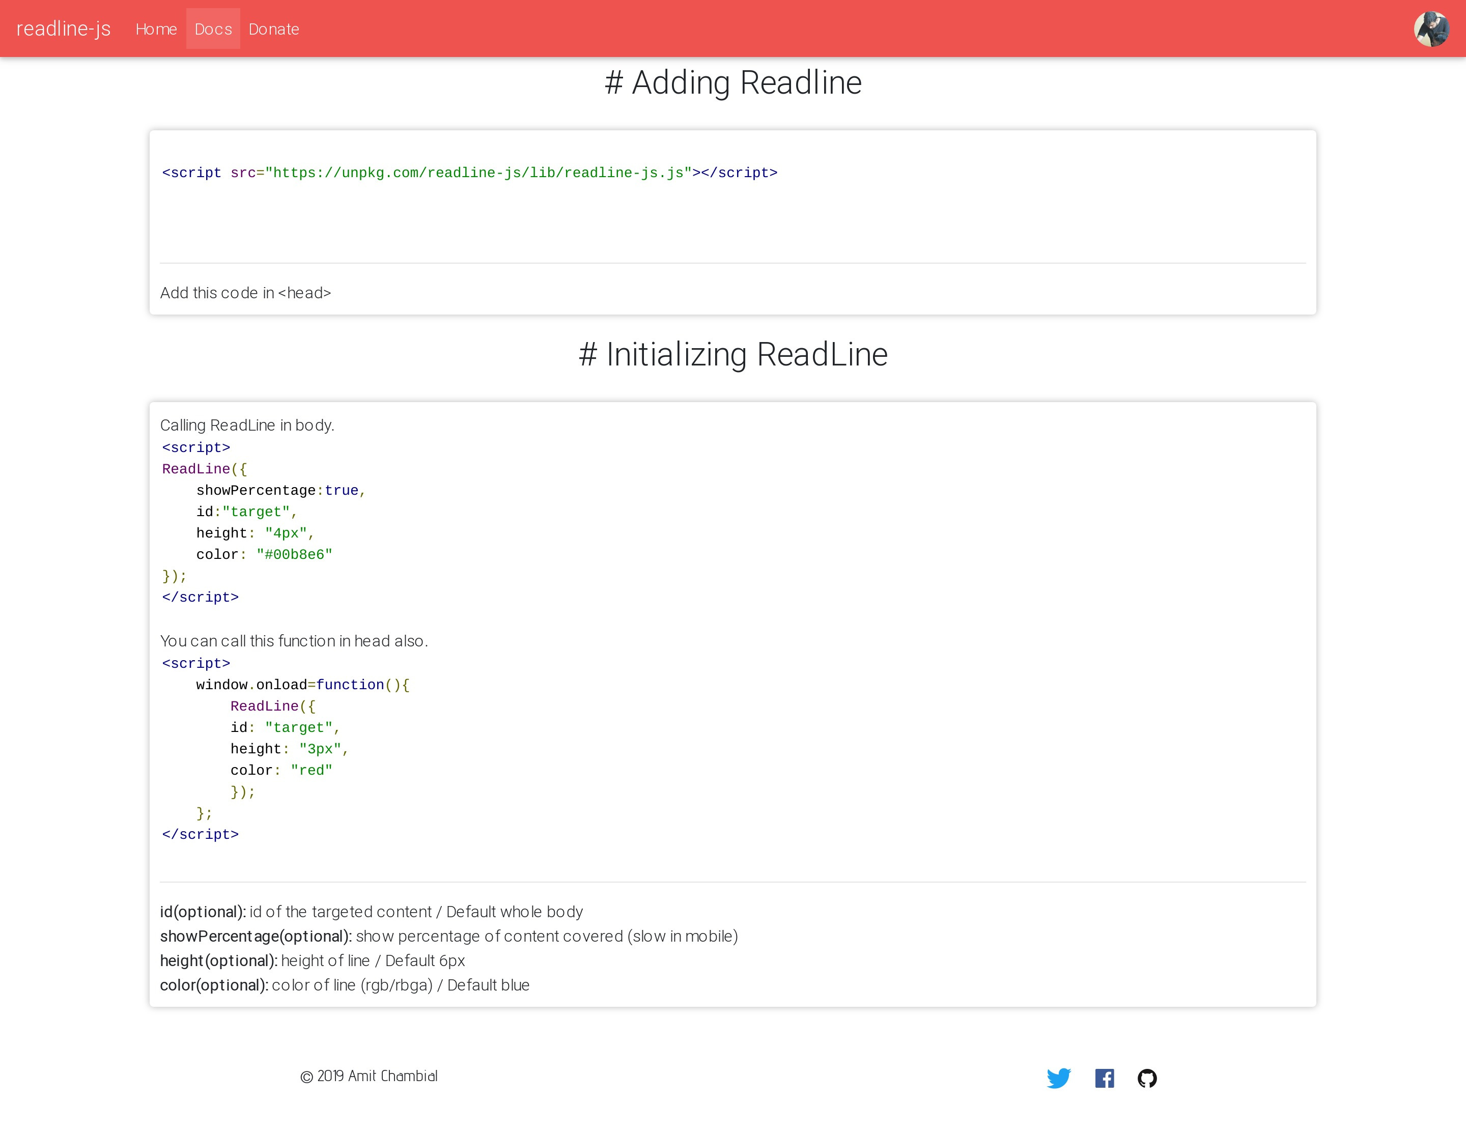This screenshot has height=1131, width=1466.
Task: Click the height(optional) description line
Action: pyautogui.click(x=312, y=961)
